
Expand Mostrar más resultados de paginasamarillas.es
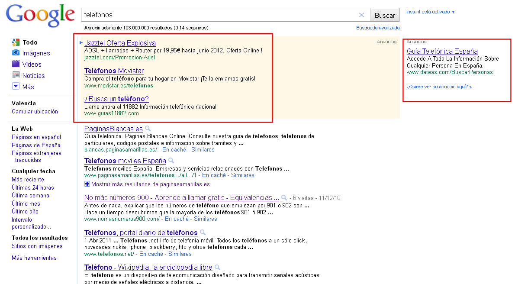(x=87, y=184)
